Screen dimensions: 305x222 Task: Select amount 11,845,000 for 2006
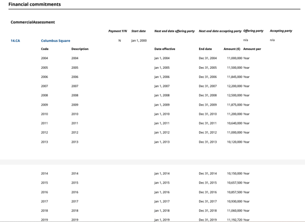[x=235, y=77]
